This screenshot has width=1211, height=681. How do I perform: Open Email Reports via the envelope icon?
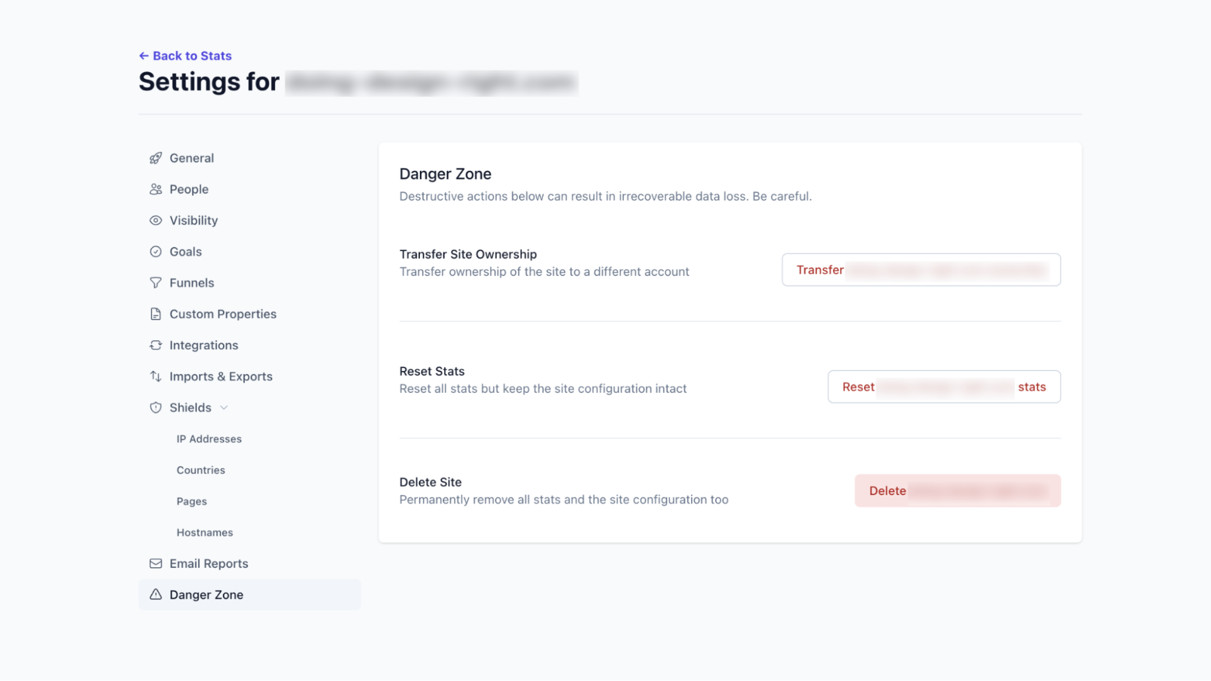[x=156, y=563]
